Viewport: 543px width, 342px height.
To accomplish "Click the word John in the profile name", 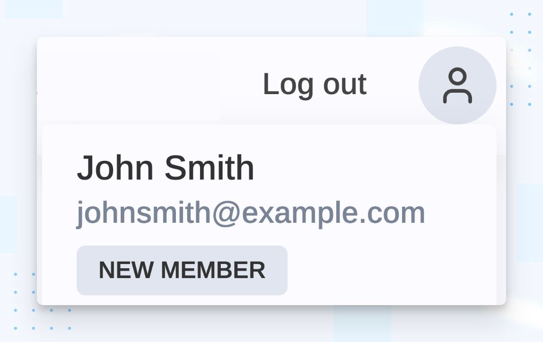I will 115,168.
